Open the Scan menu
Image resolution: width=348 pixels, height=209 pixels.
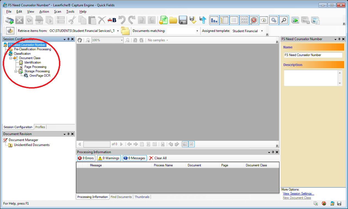point(58,12)
